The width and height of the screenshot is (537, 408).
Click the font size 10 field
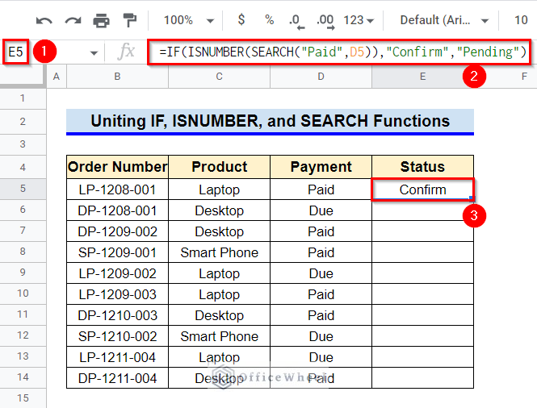click(x=521, y=20)
